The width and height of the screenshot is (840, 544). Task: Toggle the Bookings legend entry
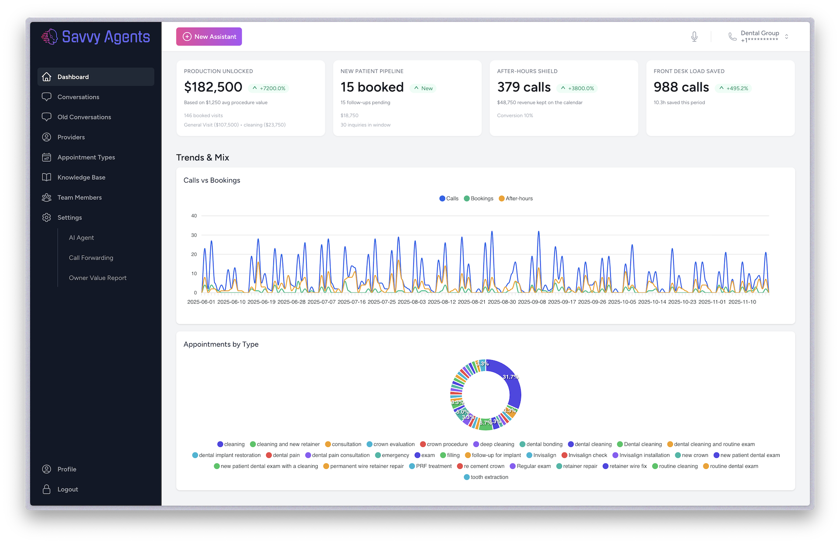click(479, 198)
